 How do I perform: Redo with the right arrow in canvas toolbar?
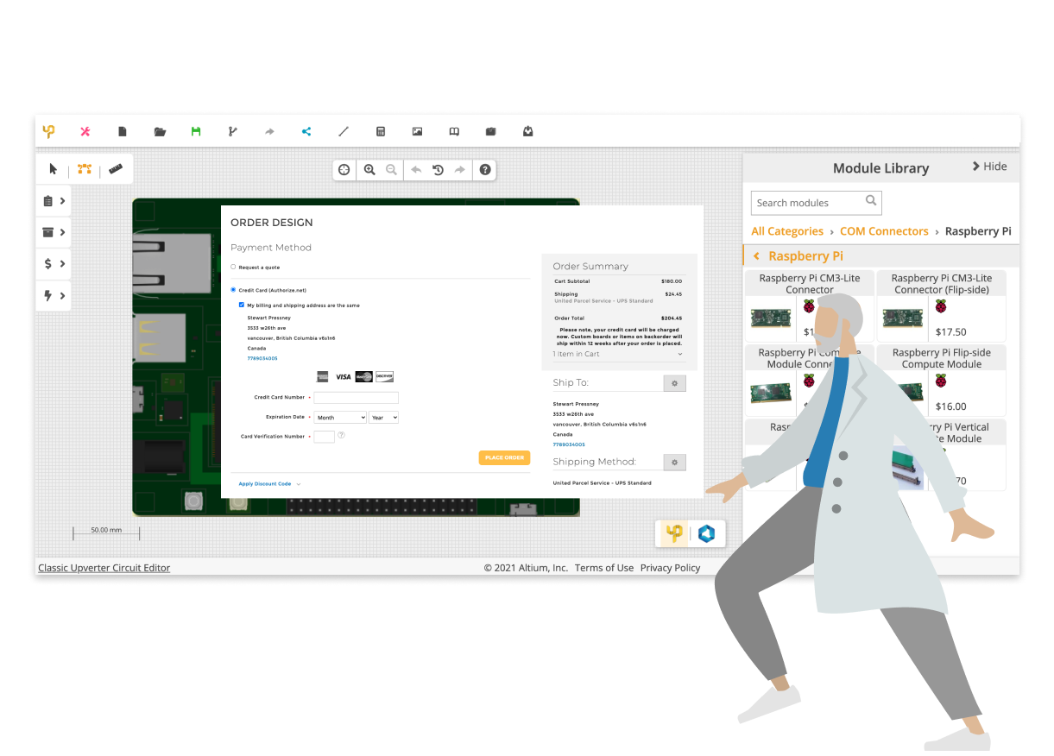pos(460,170)
